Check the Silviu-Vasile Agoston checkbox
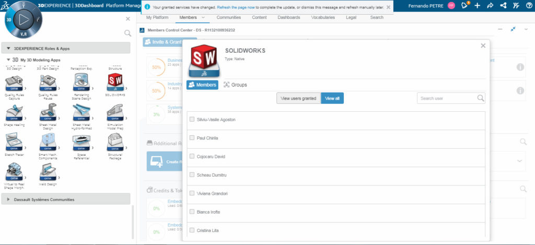The image size is (535, 245). [x=192, y=120]
